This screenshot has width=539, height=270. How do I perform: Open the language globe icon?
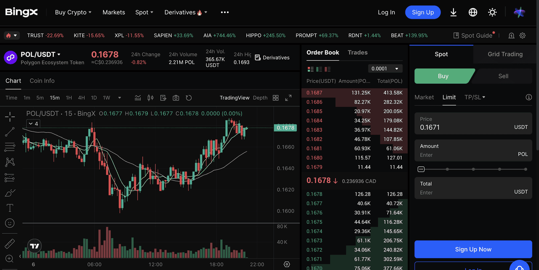click(x=473, y=12)
